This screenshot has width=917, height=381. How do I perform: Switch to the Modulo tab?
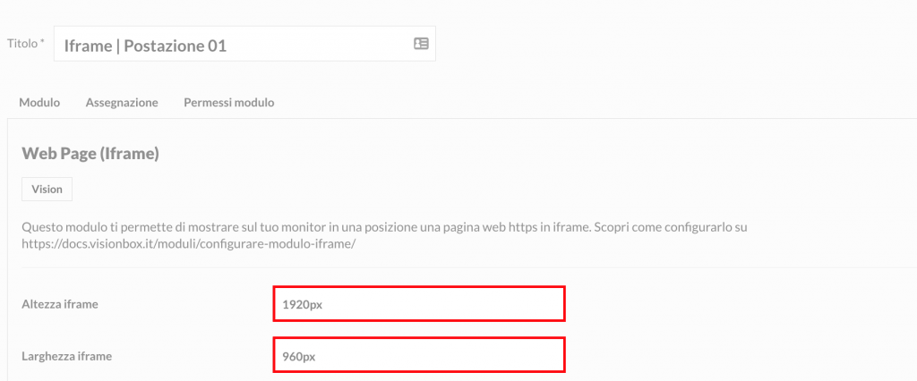click(x=39, y=102)
